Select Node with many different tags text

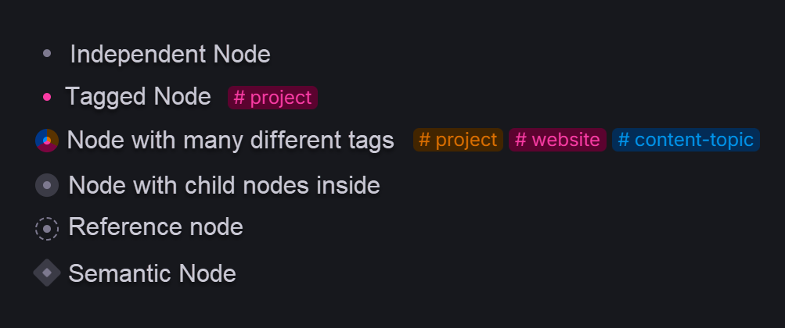tap(230, 141)
